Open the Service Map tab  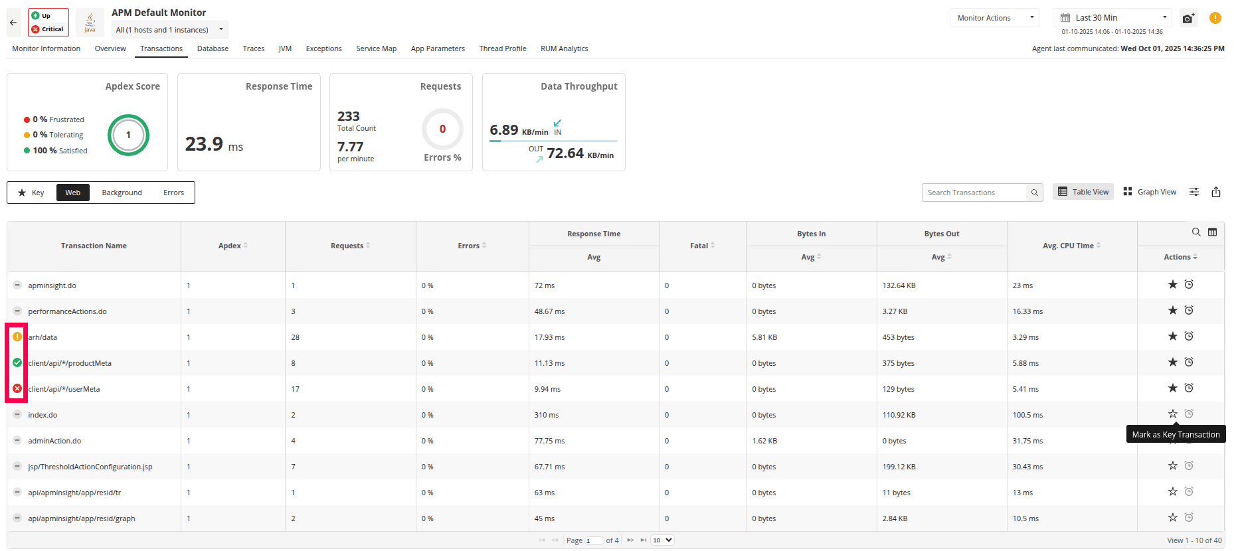[377, 48]
